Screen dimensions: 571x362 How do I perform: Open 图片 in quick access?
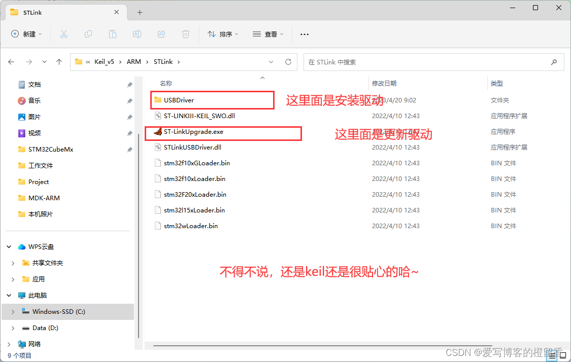click(x=35, y=117)
